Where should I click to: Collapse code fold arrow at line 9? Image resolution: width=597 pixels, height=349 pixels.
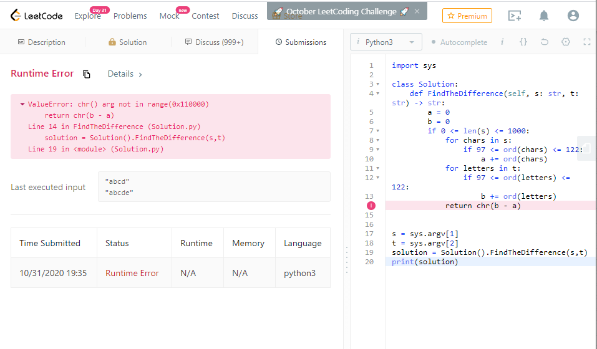[377, 150]
